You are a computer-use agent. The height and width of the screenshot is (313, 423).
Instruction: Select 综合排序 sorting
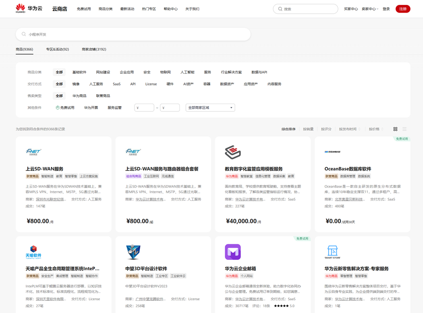pos(289,129)
